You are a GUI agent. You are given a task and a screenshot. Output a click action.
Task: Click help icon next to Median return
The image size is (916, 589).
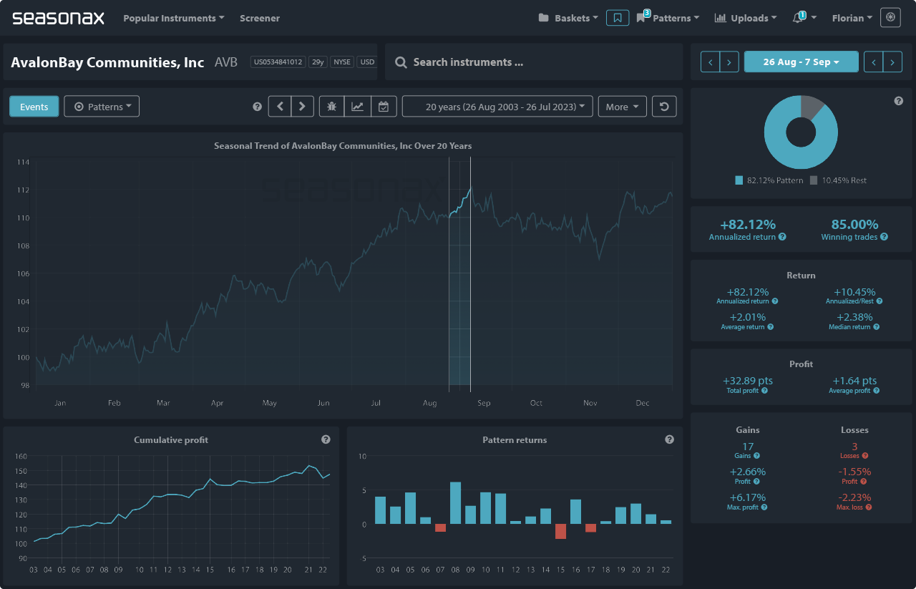(876, 327)
